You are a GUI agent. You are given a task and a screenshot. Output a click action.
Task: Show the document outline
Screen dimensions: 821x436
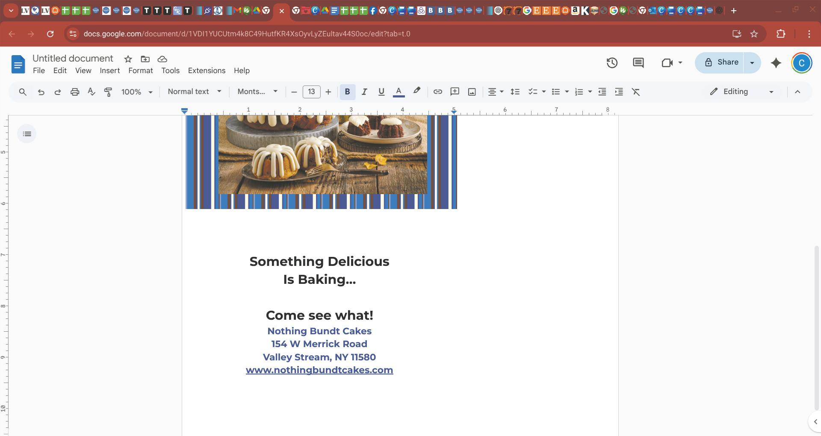point(27,134)
